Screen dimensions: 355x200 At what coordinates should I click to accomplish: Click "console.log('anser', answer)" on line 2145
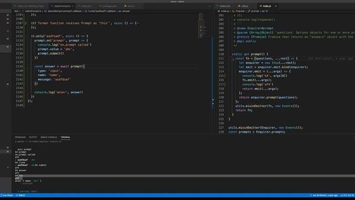click(x=58, y=92)
